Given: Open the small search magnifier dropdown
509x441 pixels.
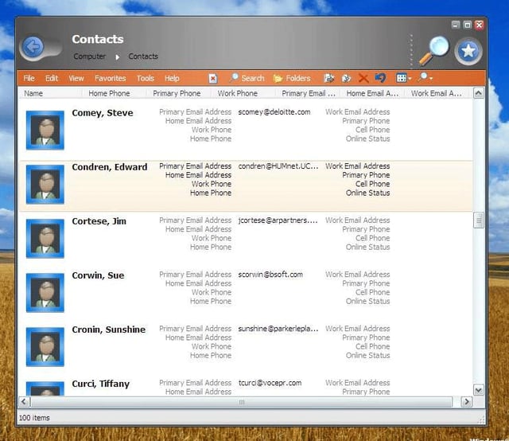Looking at the screenshot, I should click(x=425, y=78).
